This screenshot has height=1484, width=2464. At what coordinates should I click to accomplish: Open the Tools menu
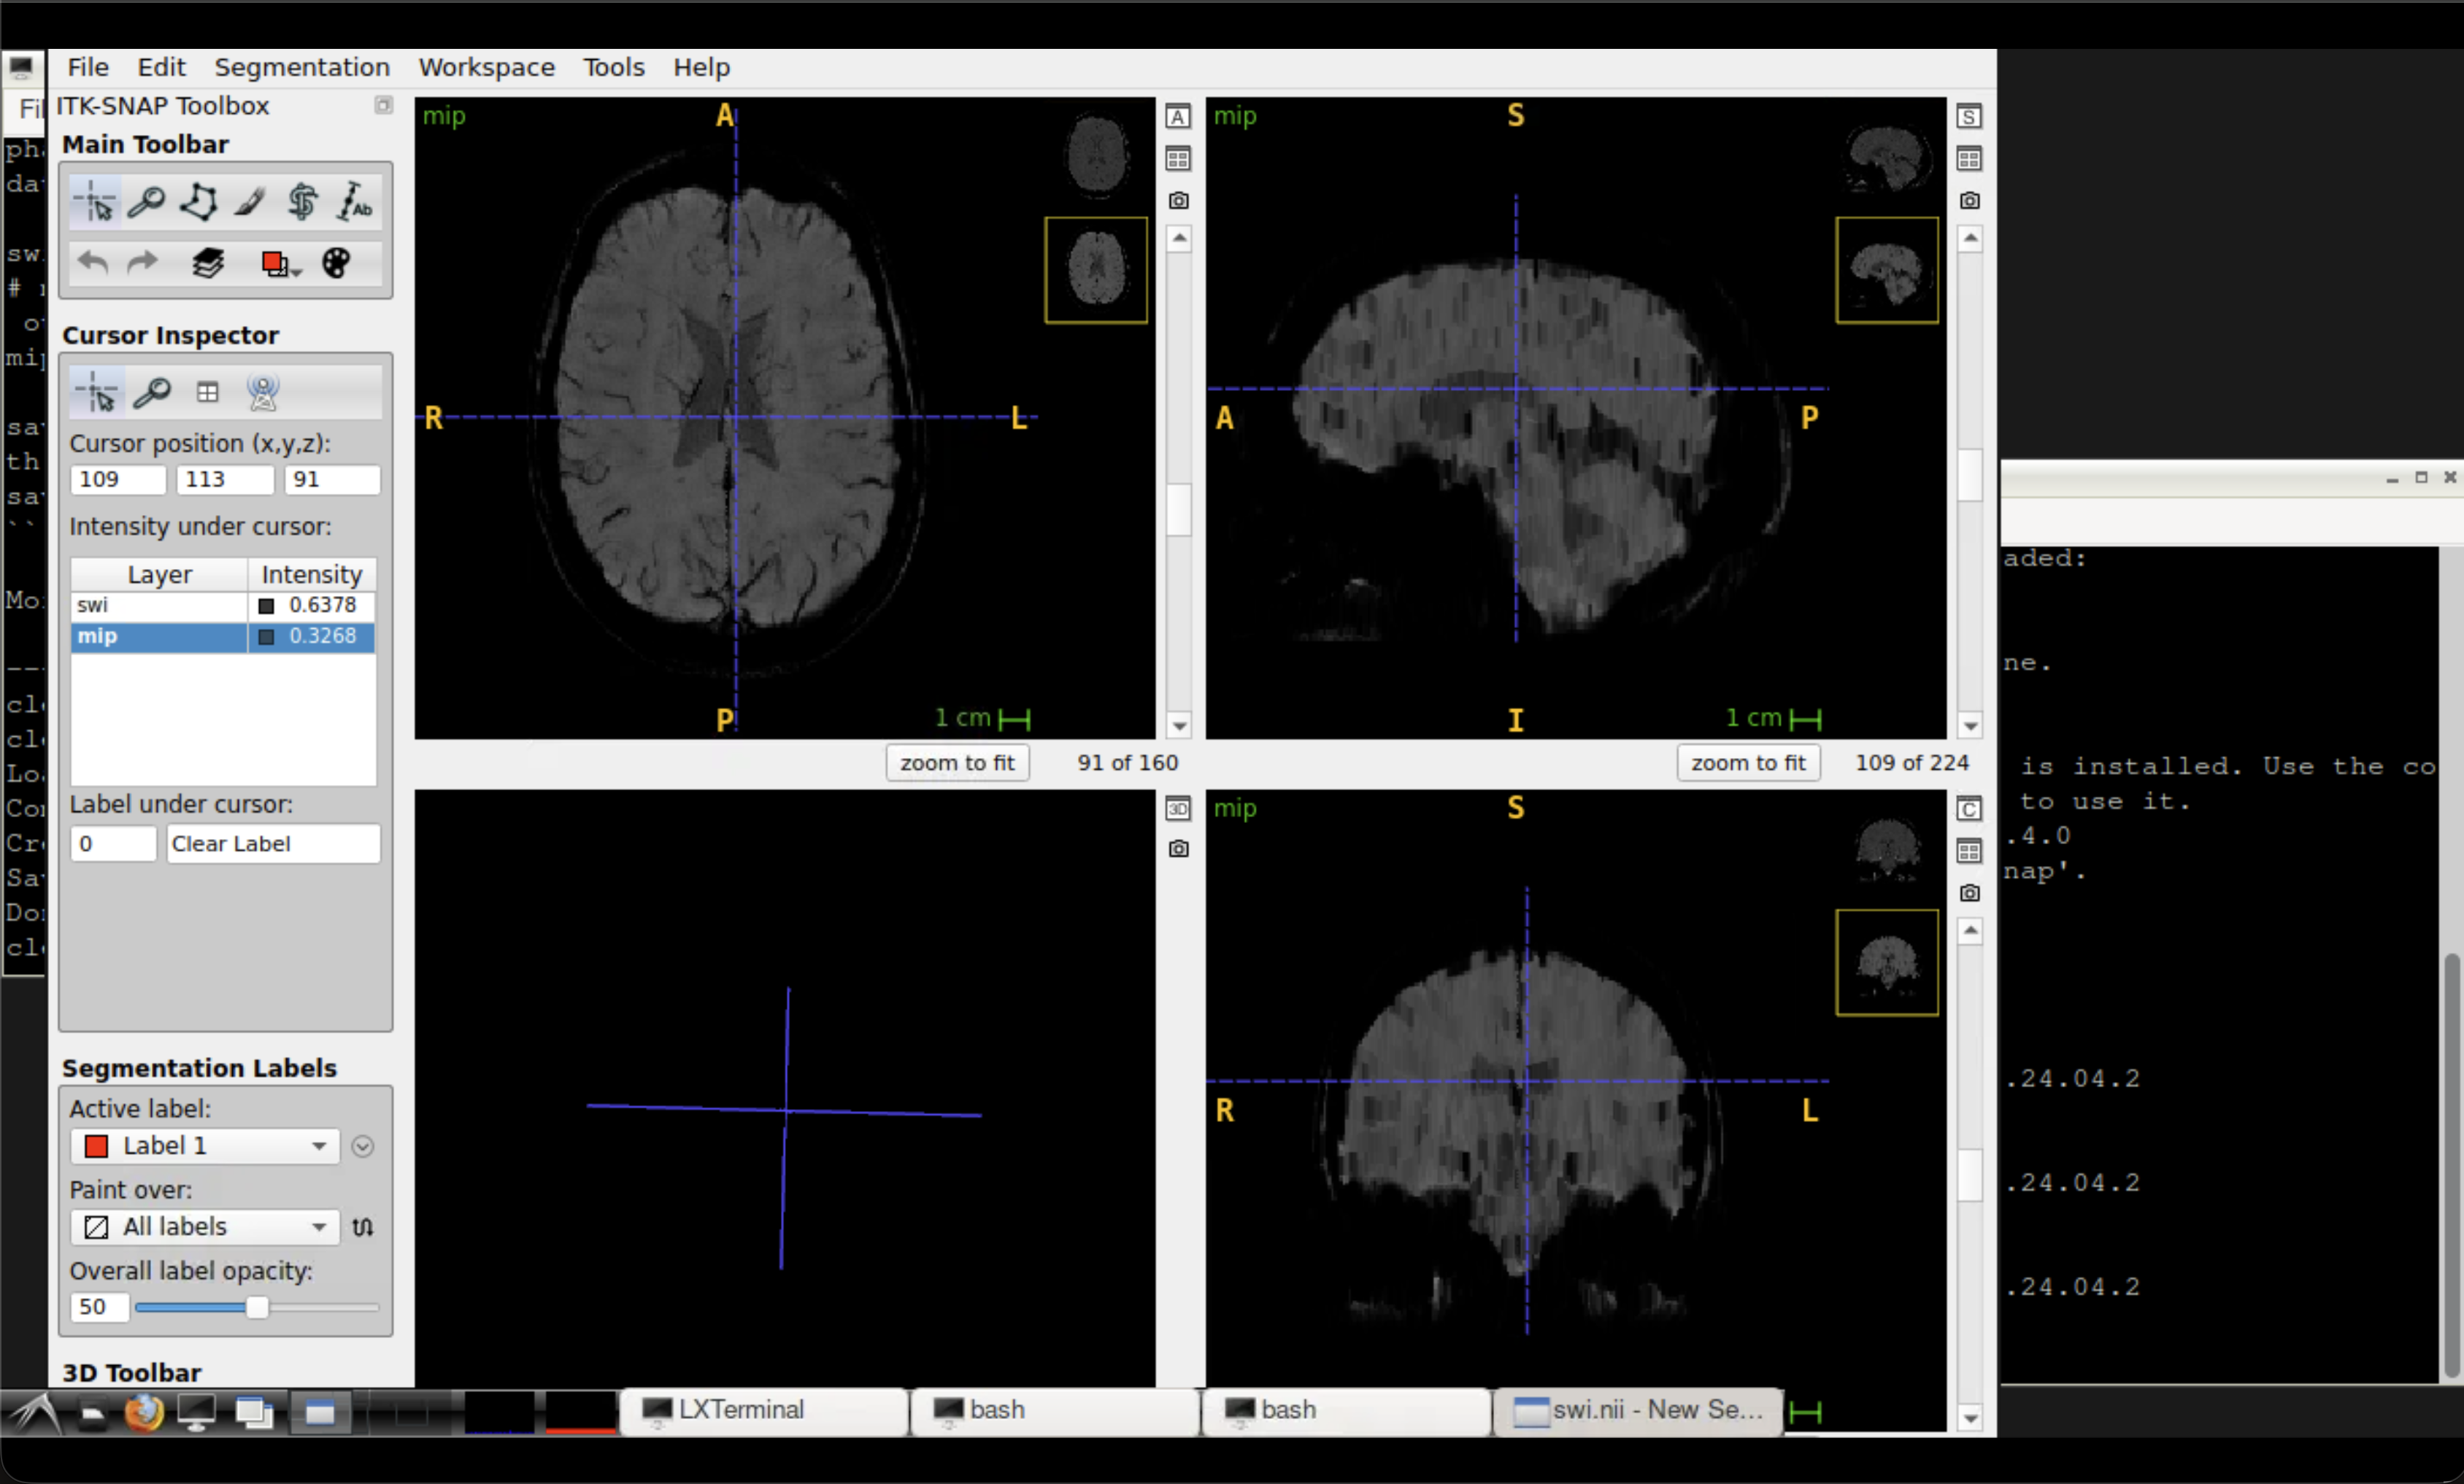pyautogui.click(x=614, y=67)
